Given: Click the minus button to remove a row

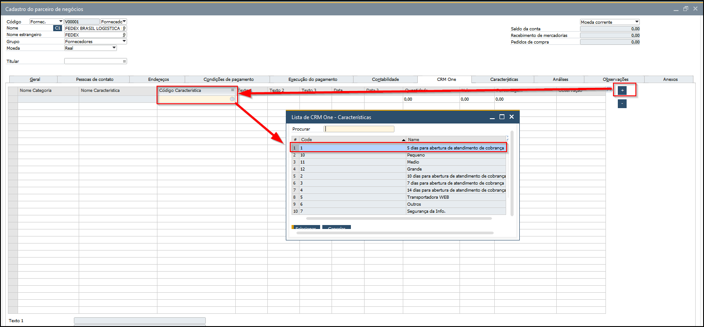Looking at the screenshot, I should 622,104.
